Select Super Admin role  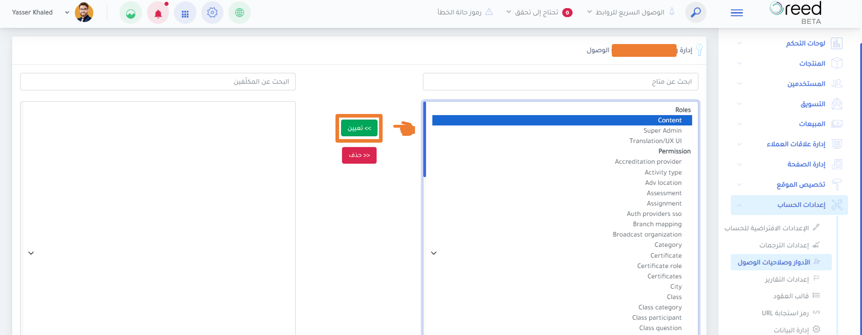click(562, 131)
